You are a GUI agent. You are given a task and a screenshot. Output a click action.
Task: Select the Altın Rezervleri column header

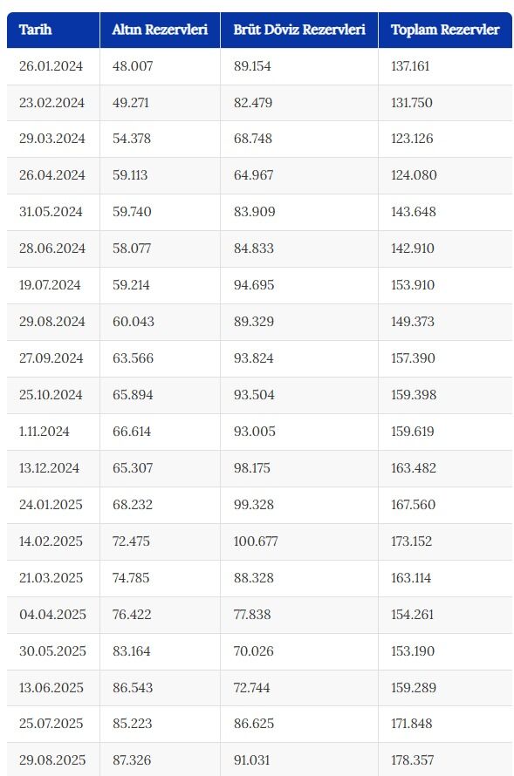point(160,30)
